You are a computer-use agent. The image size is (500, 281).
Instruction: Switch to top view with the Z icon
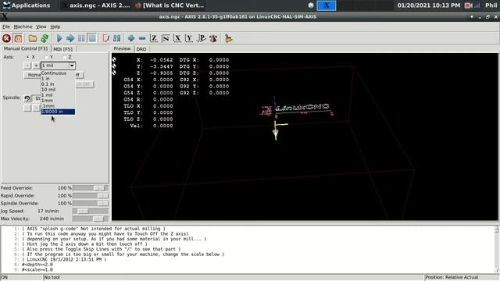point(154,38)
